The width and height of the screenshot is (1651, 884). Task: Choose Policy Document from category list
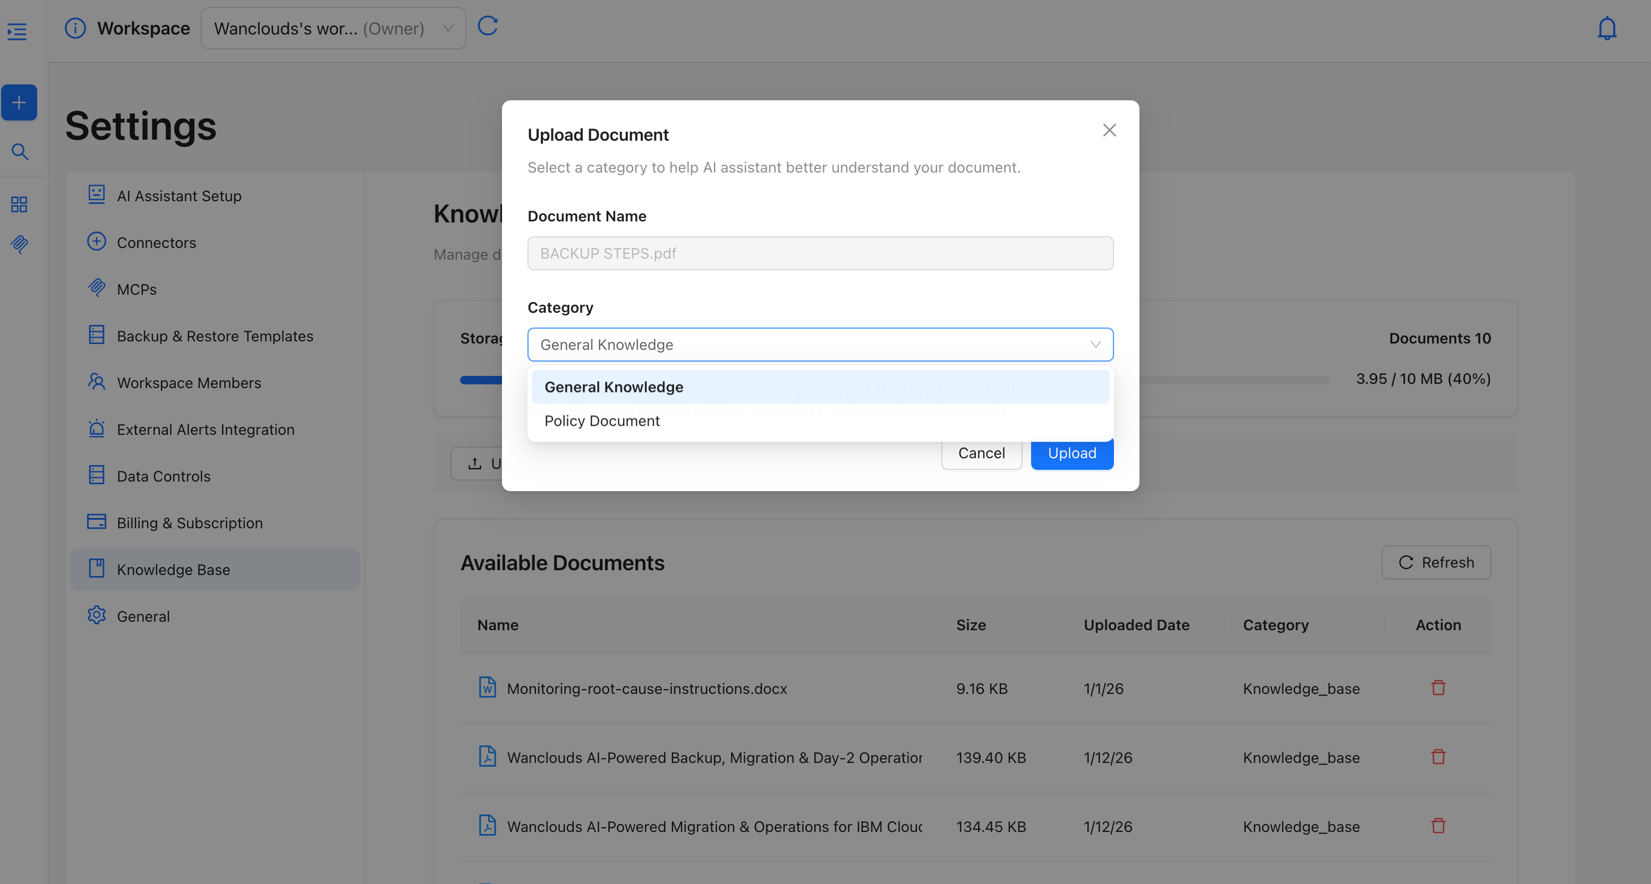[x=602, y=421]
